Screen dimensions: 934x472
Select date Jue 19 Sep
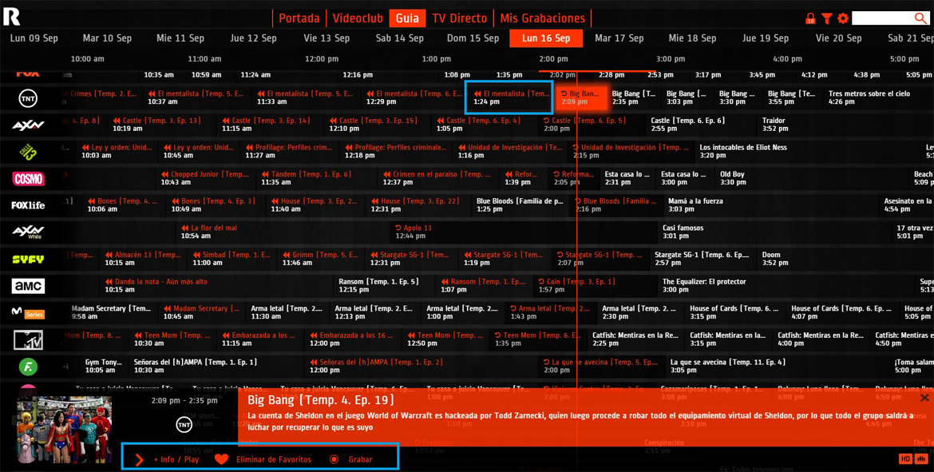pos(766,38)
